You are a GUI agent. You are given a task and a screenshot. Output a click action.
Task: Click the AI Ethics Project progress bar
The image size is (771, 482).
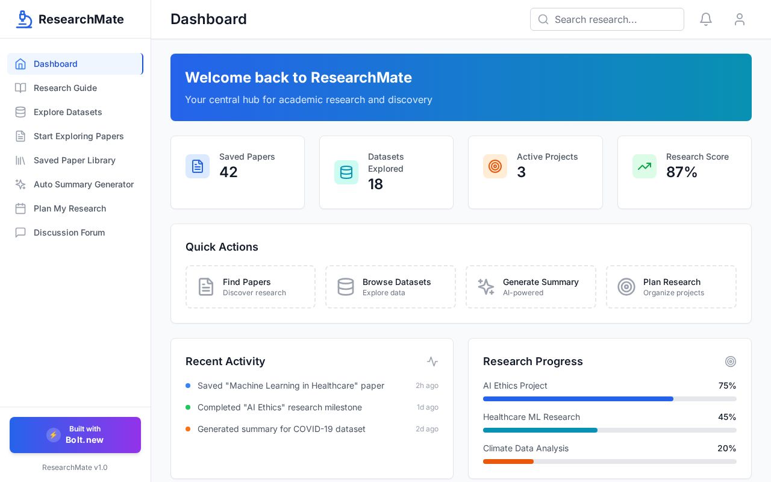pyautogui.click(x=610, y=399)
